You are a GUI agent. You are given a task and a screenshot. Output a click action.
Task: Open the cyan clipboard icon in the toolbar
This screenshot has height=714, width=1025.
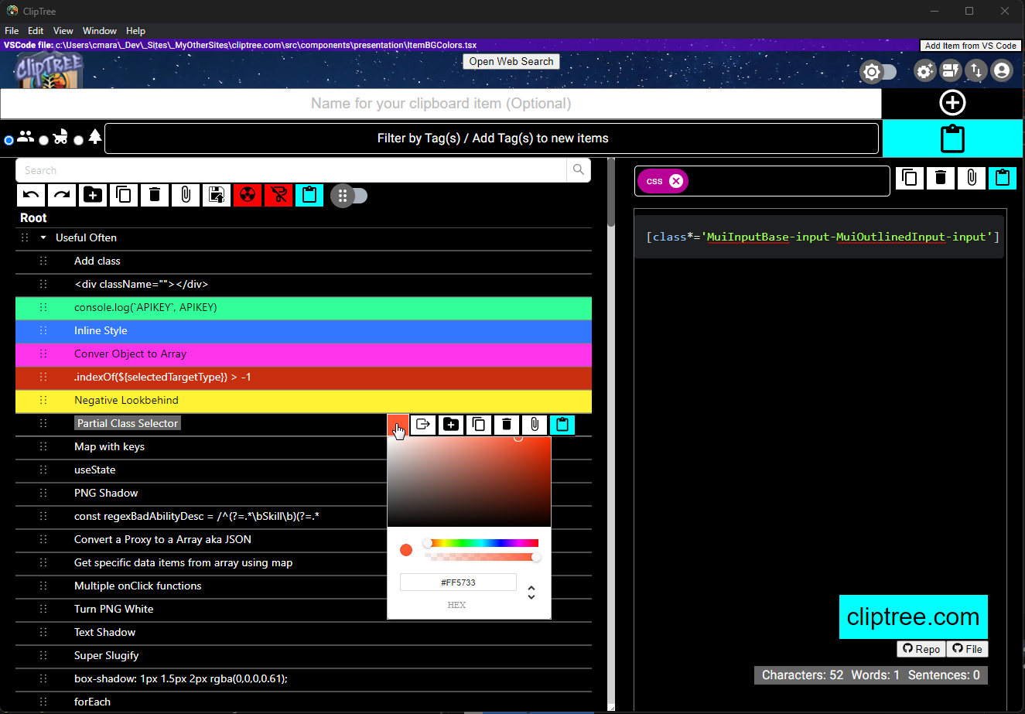tap(309, 195)
